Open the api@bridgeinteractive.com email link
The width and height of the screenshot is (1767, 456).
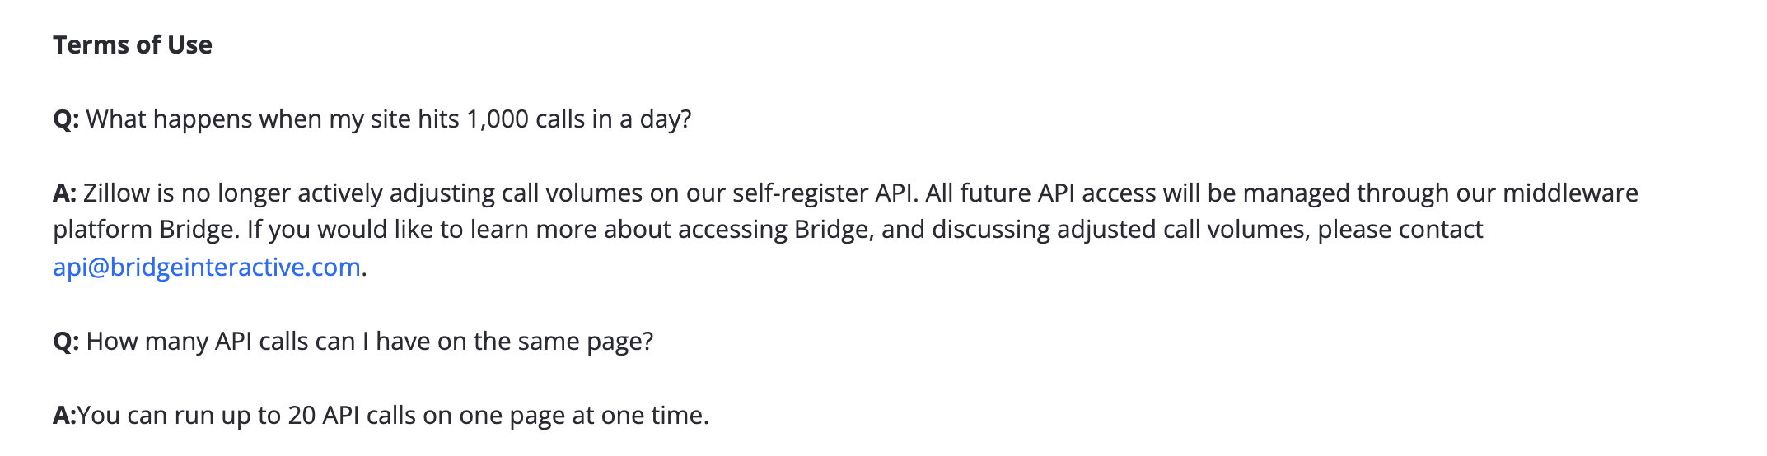coord(207,268)
